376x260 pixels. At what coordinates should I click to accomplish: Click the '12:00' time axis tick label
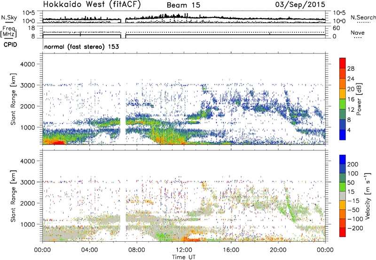184,250
